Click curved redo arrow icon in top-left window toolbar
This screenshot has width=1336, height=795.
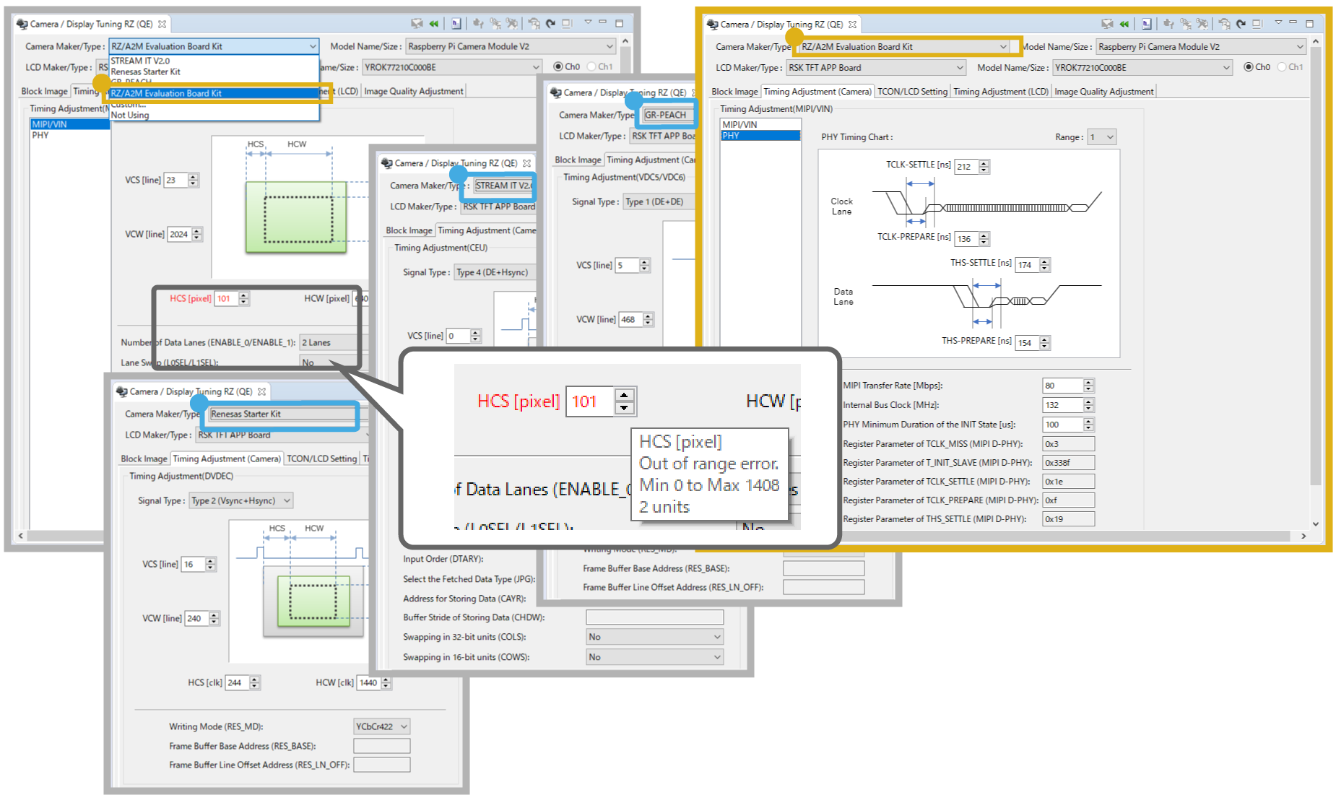click(x=550, y=24)
